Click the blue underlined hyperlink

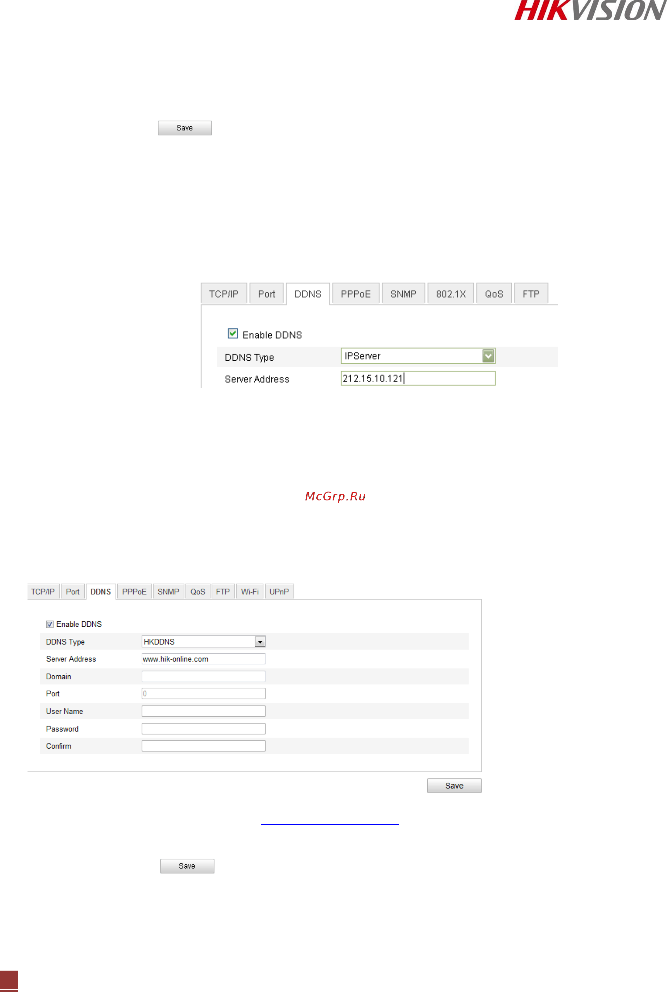click(x=330, y=824)
